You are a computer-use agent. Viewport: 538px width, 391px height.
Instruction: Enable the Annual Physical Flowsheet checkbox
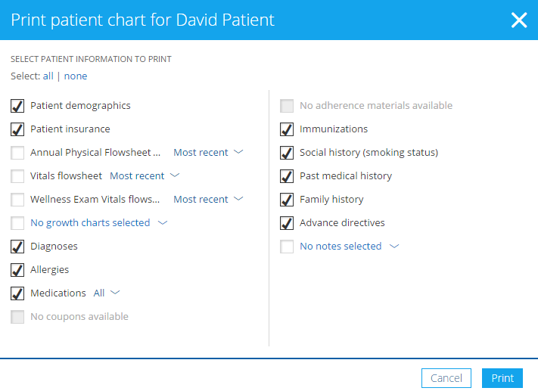click(17, 153)
